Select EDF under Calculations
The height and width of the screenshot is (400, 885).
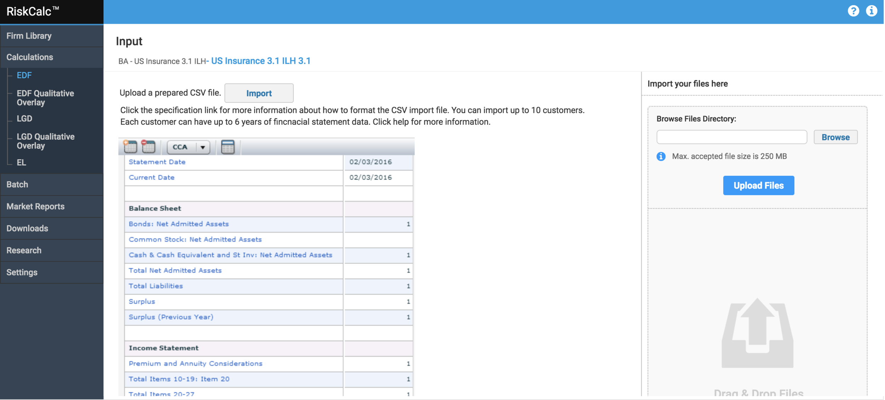click(24, 75)
